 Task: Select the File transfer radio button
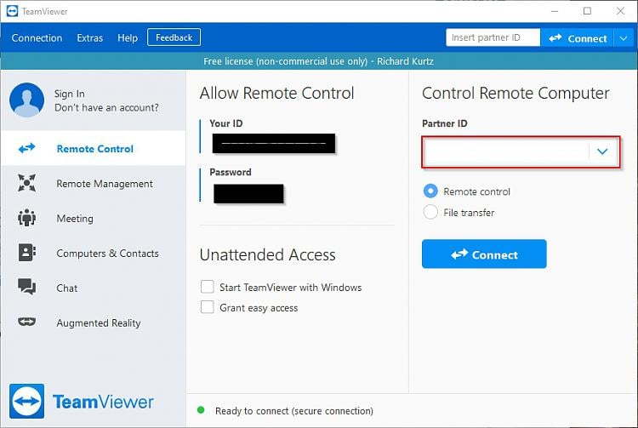click(x=430, y=212)
